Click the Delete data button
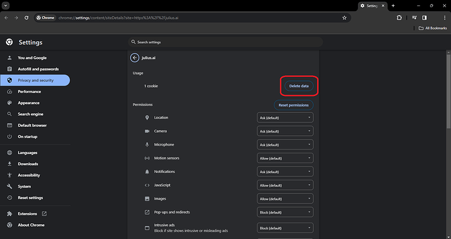Image resolution: width=451 pixels, height=239 pixels. (299, 86)
